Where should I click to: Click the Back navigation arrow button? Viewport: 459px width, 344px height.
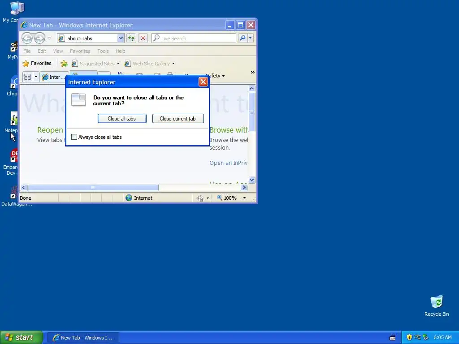pos(27,38)
